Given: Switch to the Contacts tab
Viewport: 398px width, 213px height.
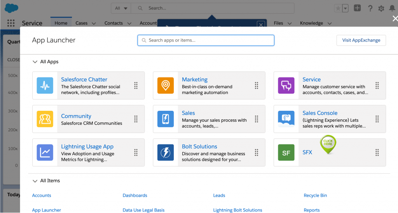Looking at the screenshot, I should click(x=113, y=23).
